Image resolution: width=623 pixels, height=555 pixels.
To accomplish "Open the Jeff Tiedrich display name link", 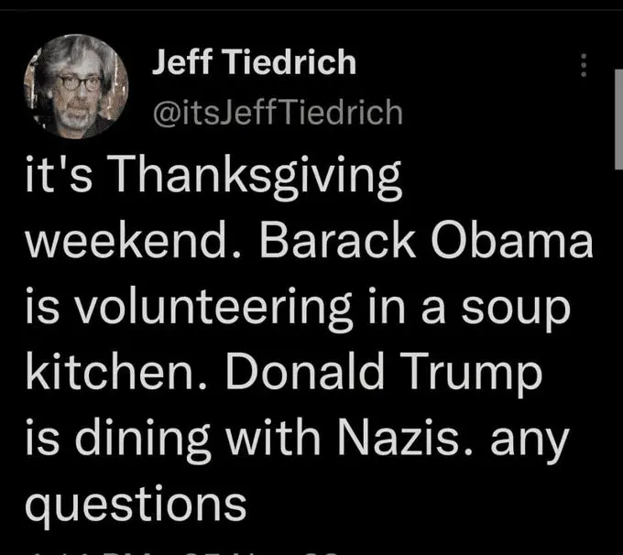I will (x=252, y=62).
